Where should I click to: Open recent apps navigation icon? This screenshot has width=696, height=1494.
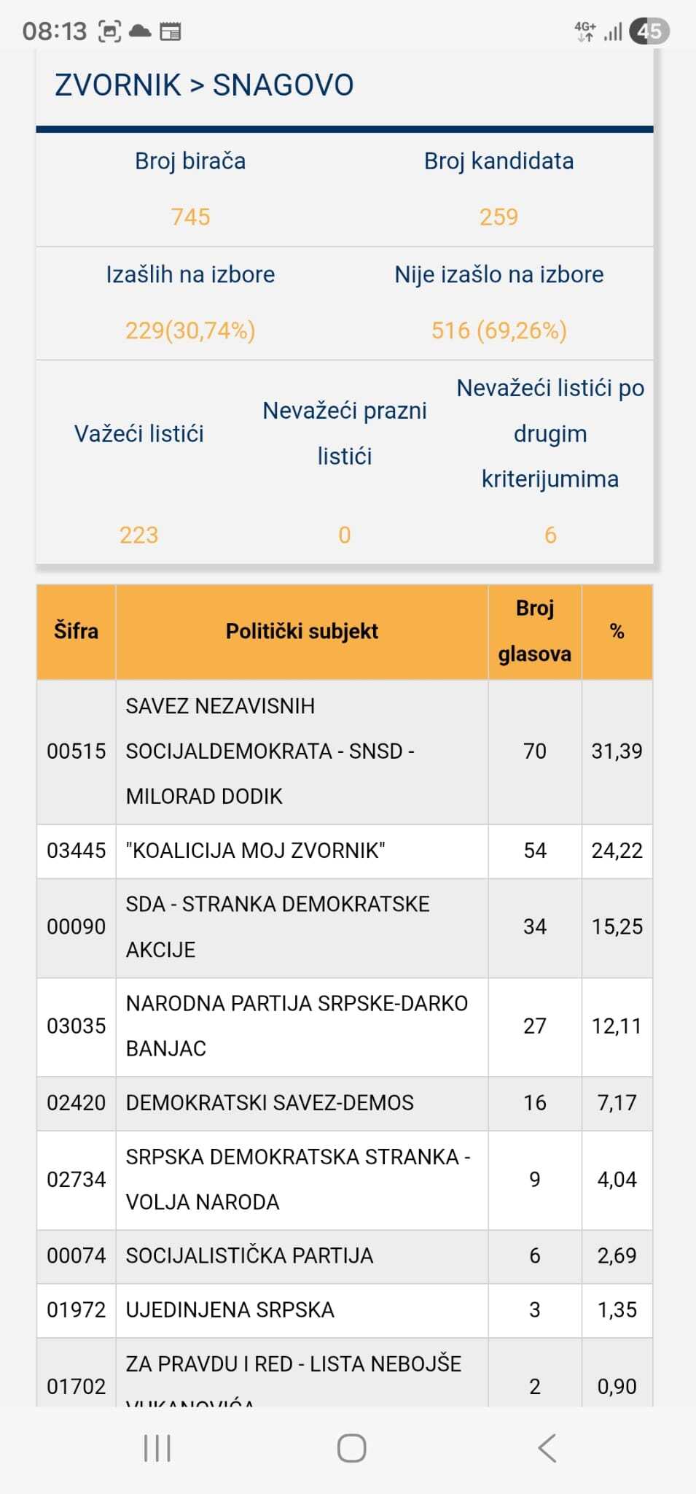click(x=157, y=1448)
